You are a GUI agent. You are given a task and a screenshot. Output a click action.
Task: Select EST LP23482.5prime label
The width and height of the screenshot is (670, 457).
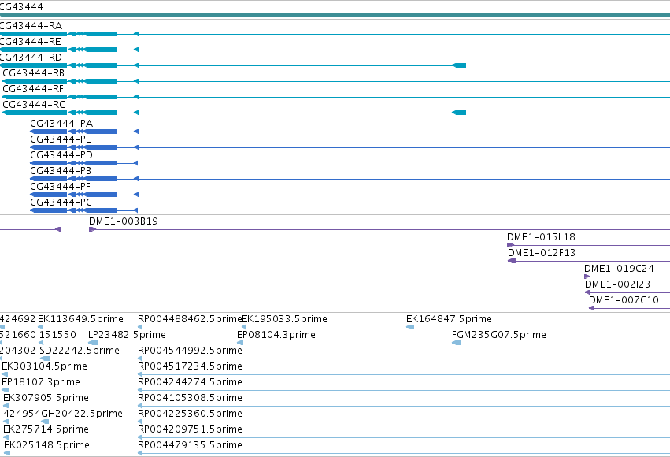tap(127, 335)
